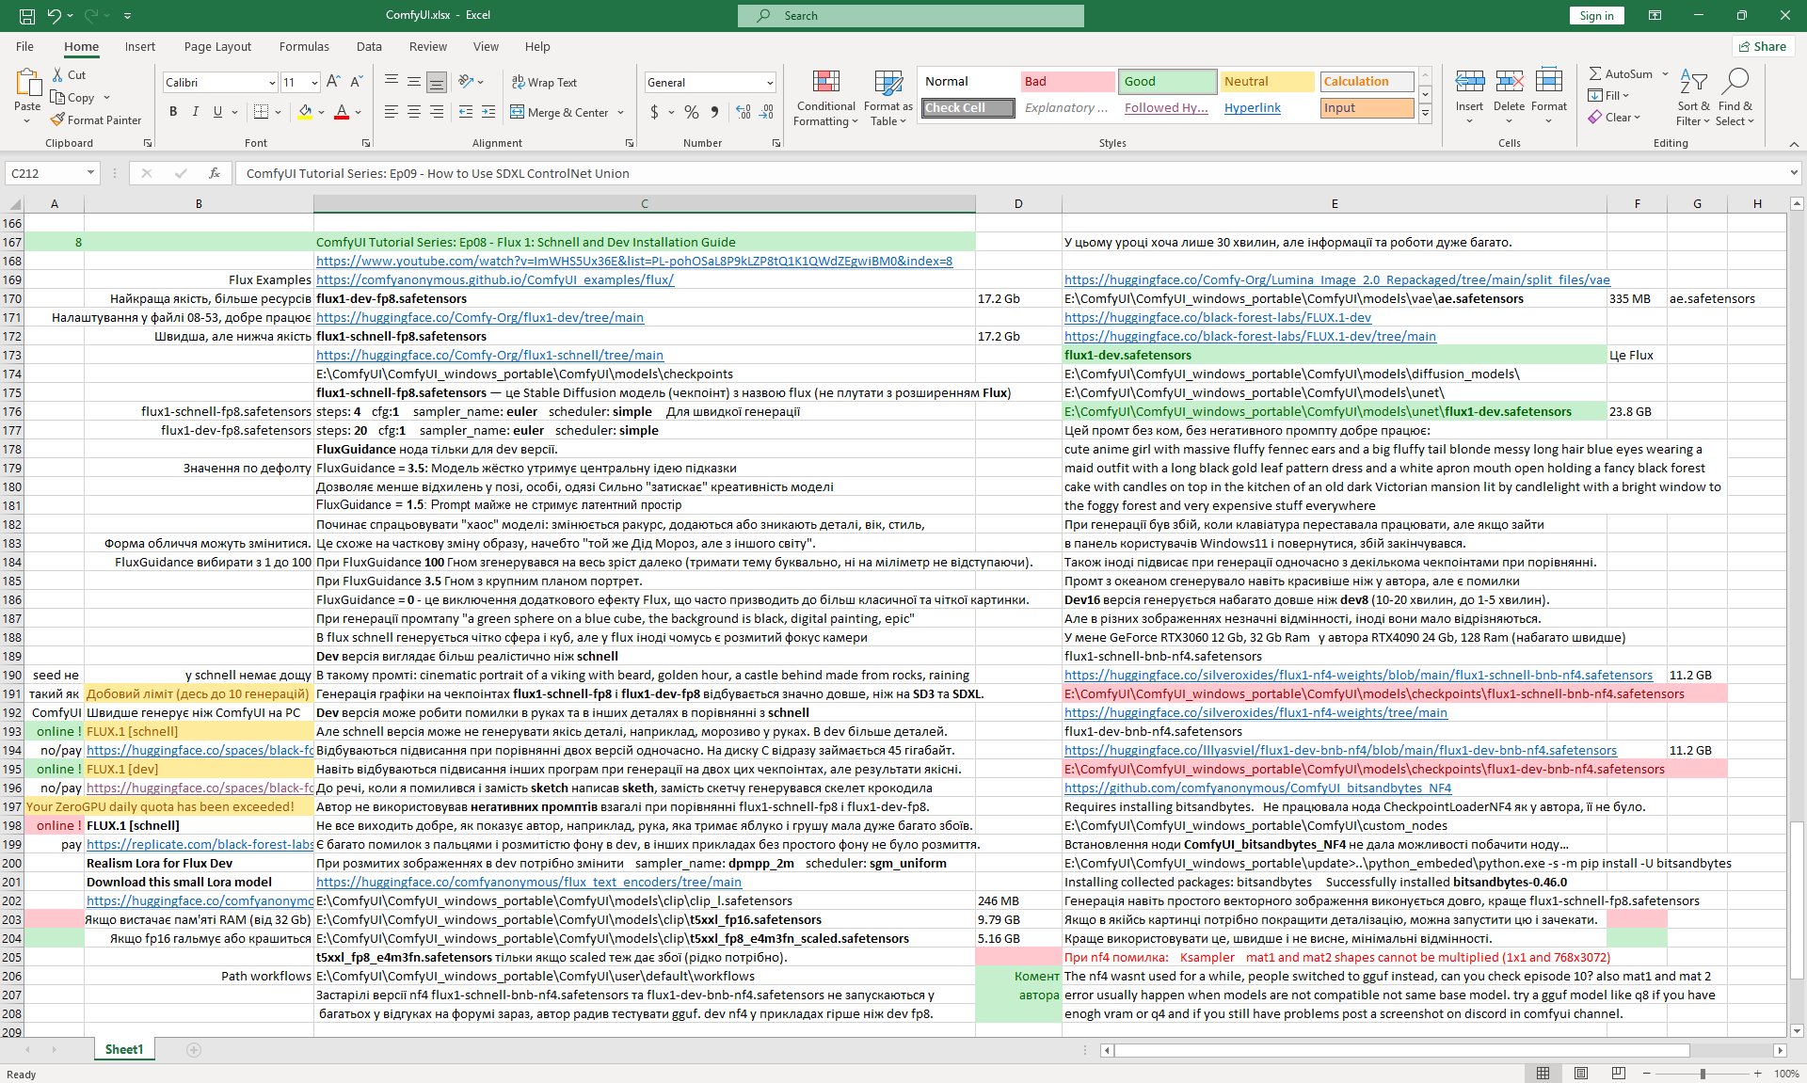1807x1083 pixels.
Task: Click the Insert Function fx icon
Action: click(x=215, y=173)
